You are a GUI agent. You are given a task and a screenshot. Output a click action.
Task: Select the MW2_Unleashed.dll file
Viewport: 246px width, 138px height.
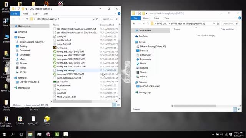click(x=66, y=97)
